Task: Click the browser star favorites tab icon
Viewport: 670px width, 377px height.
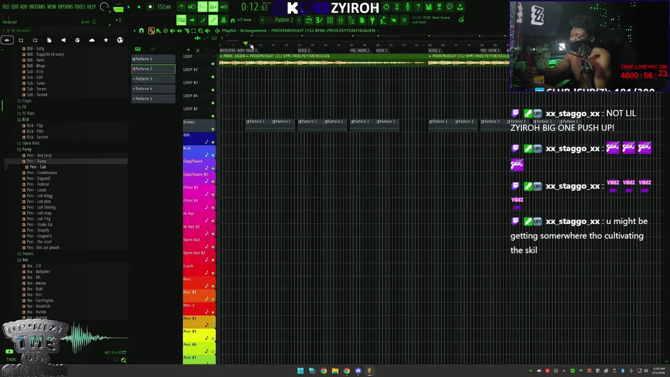Action: [106, 40]
